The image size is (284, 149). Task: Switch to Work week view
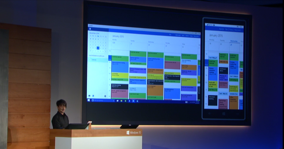(178, 35)
